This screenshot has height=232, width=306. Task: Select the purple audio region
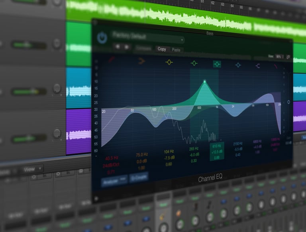click(78, 132)
